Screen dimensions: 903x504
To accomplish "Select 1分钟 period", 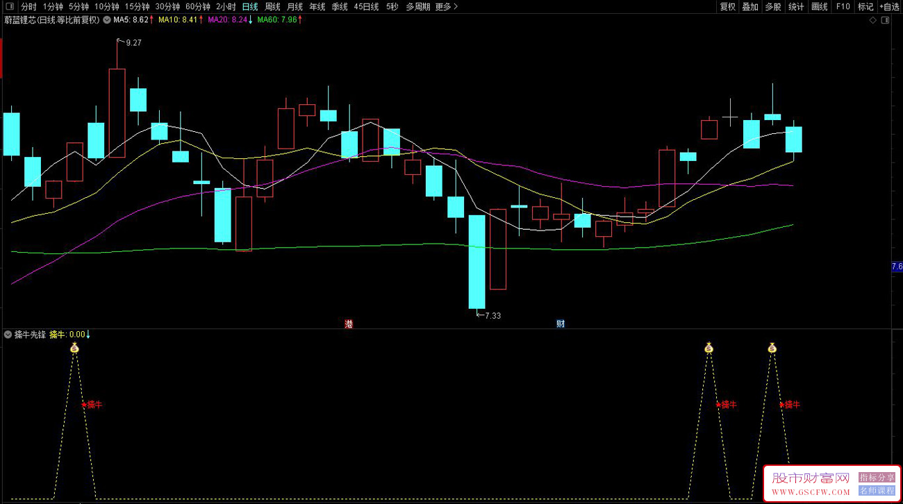I will [x=53, y=6].
